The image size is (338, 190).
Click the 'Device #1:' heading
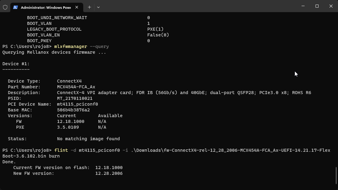coord(16,64)
